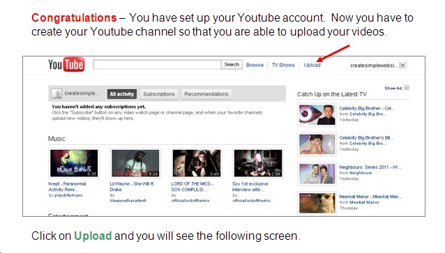
Task: Click the Show Ad text link
Action: click(x=393, y=89)
